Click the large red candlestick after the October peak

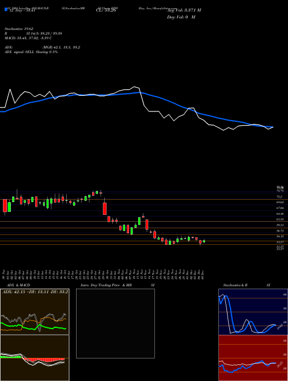point(105,208)
